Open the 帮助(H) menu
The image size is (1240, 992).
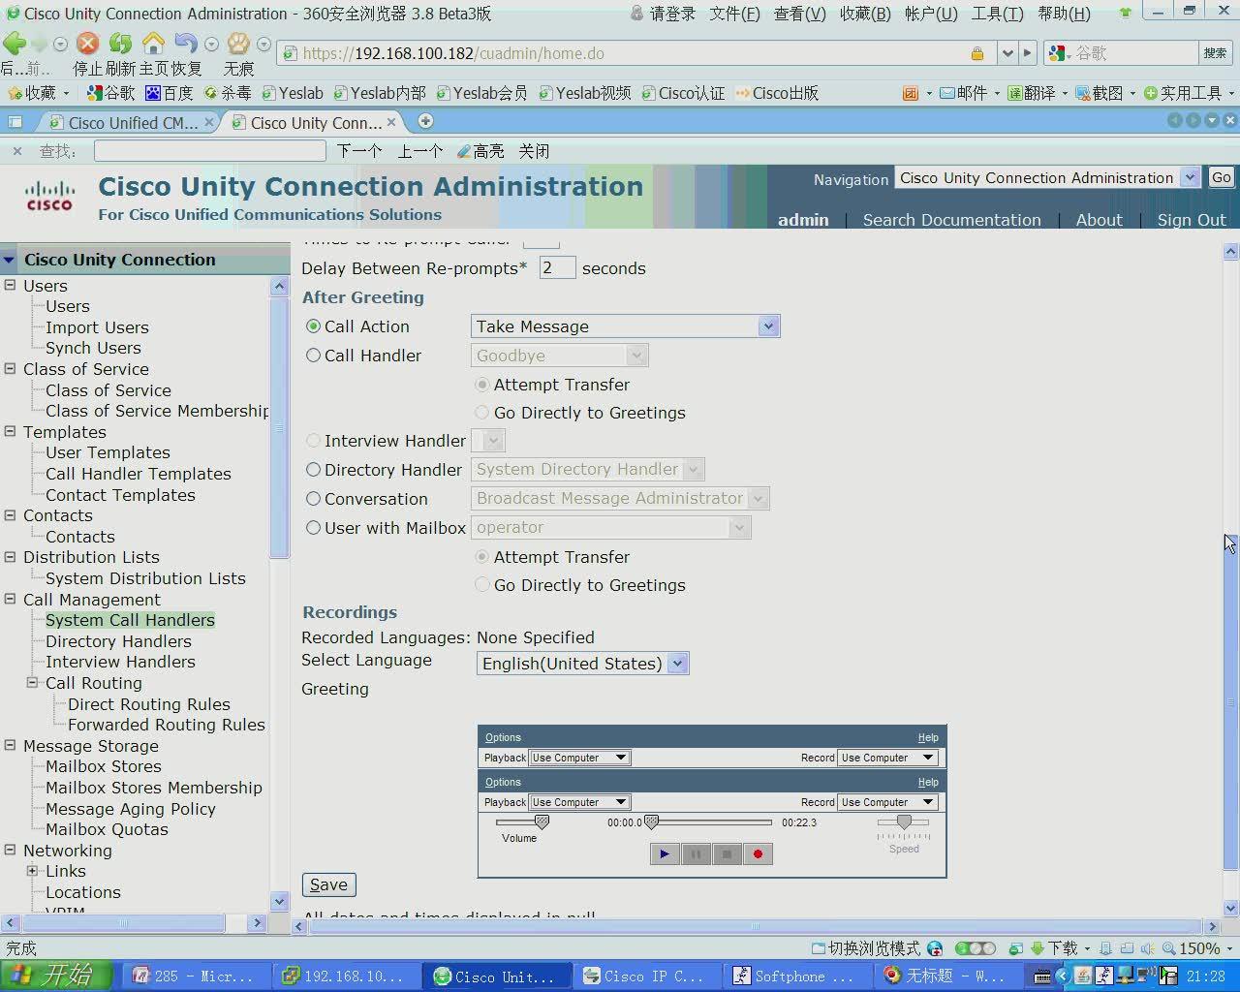1064,14
